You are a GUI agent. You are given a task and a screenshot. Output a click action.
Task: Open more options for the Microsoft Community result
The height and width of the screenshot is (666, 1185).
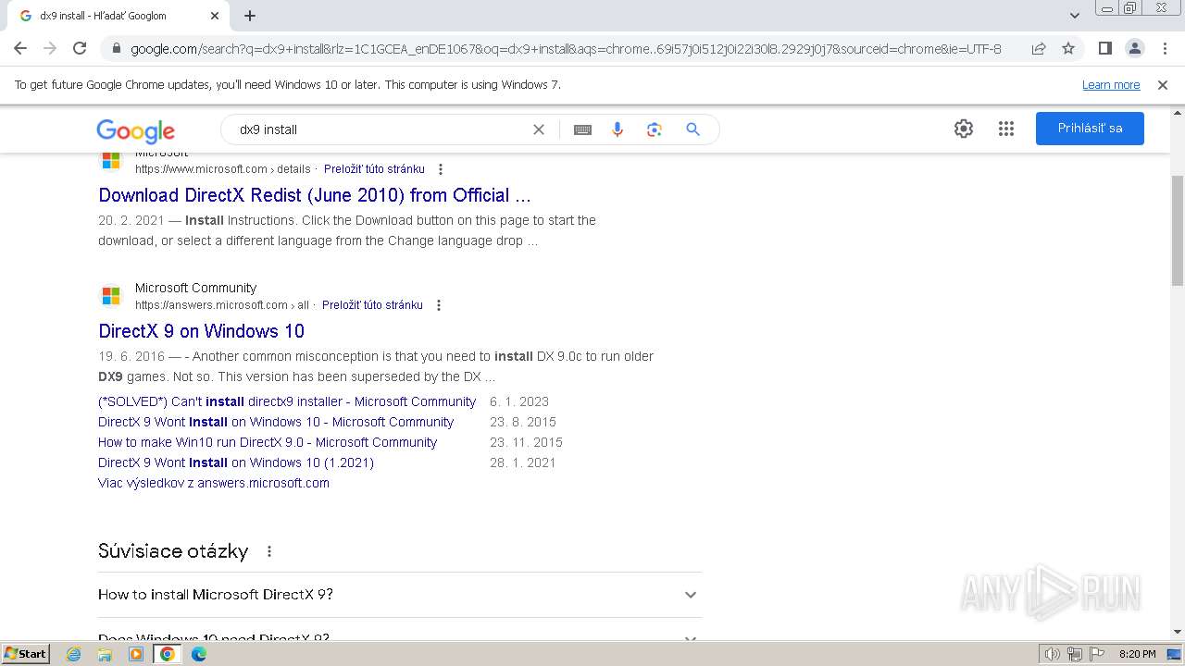pos(439,305)
